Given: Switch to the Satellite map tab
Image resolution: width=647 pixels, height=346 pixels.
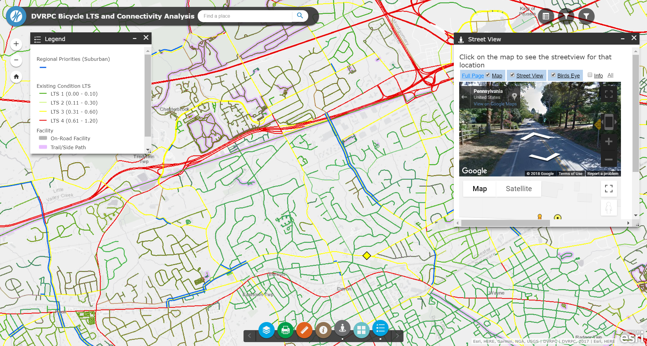Looking at the screenshot, I should tap(518, 189).
